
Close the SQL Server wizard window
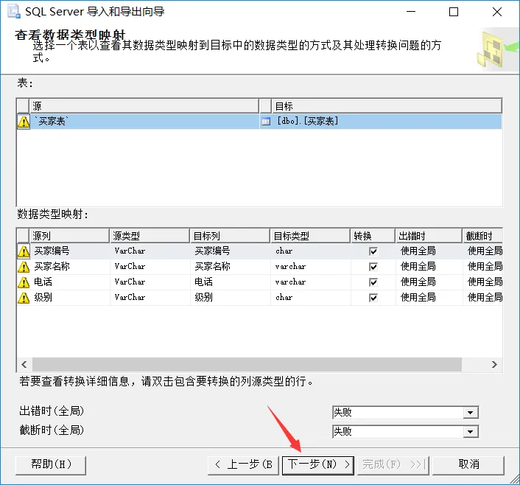(x=496, y=12)
